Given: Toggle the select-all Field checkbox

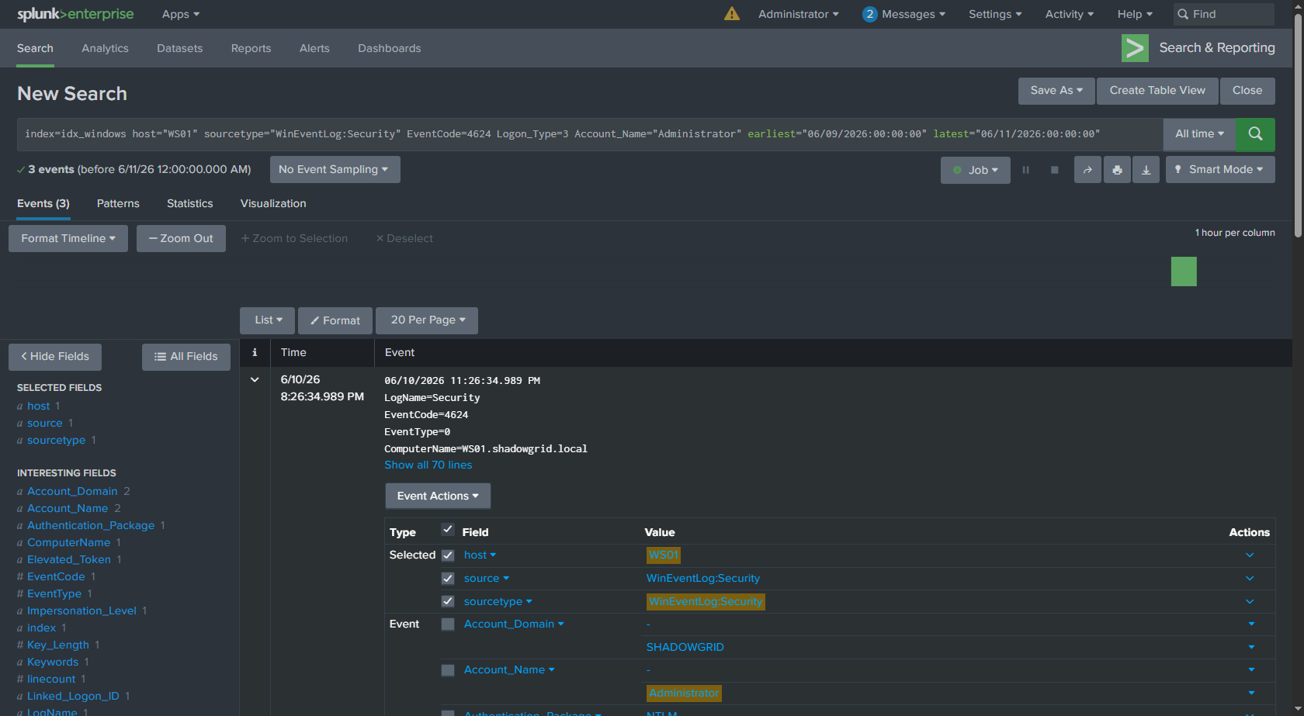Looking at the screenshot, I should point(448,530).
